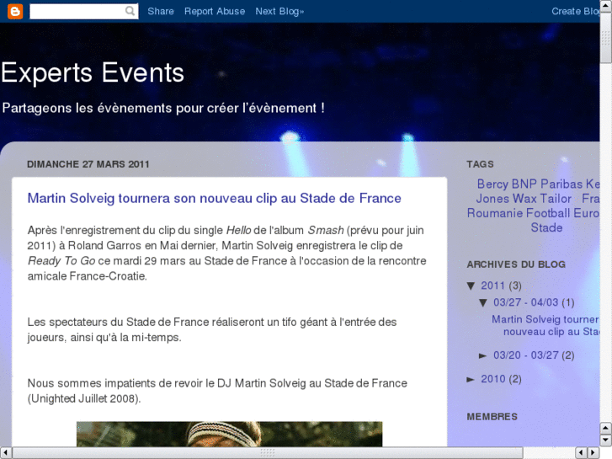Expand the 03/20 - 03/27 archive triangle

[483, 355]
